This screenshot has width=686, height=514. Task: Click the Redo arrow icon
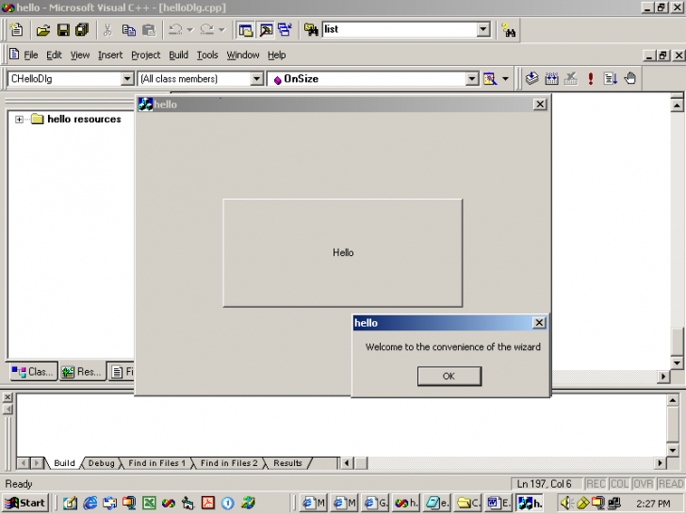207,30
